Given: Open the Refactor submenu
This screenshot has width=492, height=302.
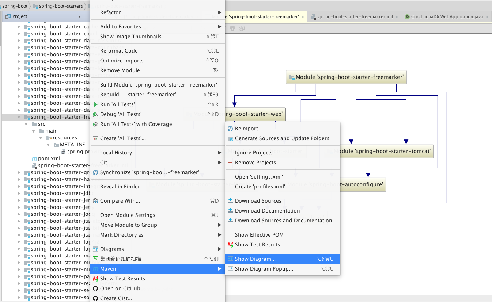Looking at the screenshot, I should click(x=158, y=12).
